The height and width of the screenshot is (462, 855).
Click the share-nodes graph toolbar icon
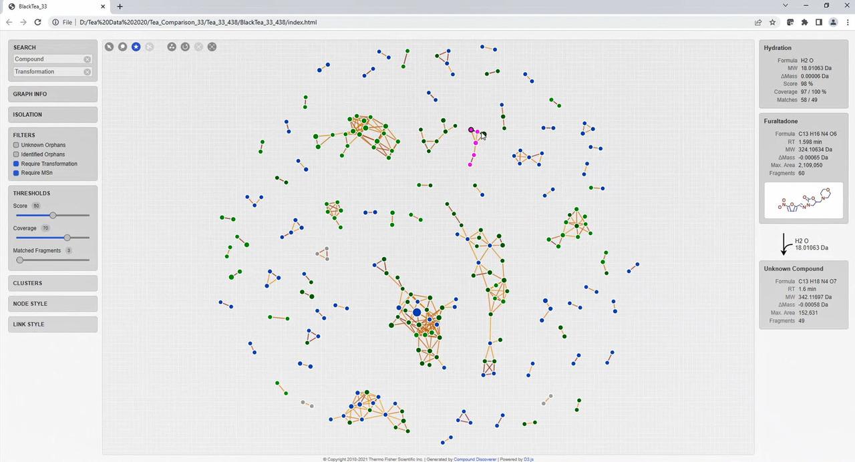(x=172, y=47)
